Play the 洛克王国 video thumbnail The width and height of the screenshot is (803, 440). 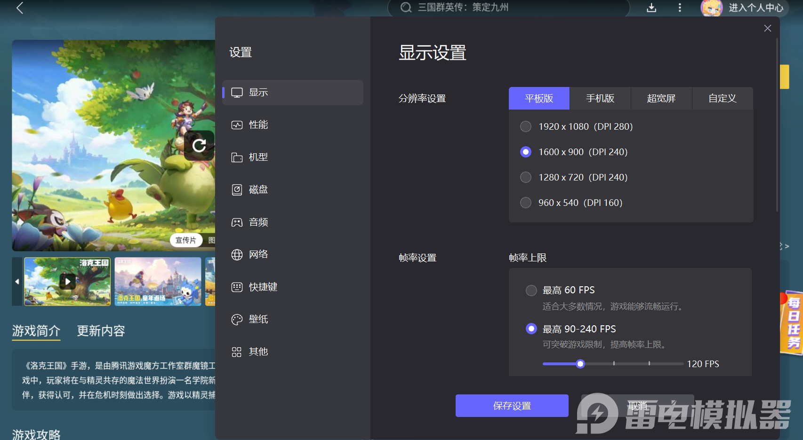tap(67, 281)
